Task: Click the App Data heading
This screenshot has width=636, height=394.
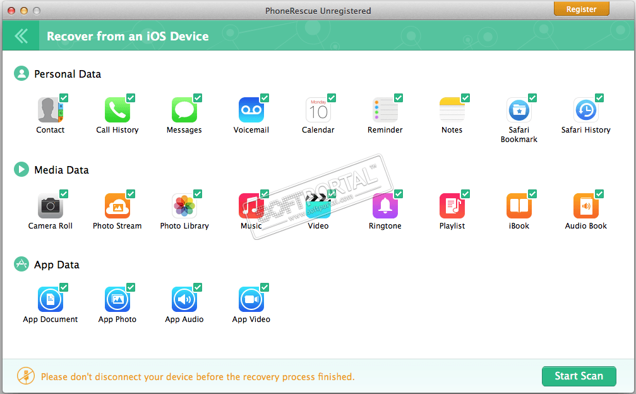Action: 56,265
